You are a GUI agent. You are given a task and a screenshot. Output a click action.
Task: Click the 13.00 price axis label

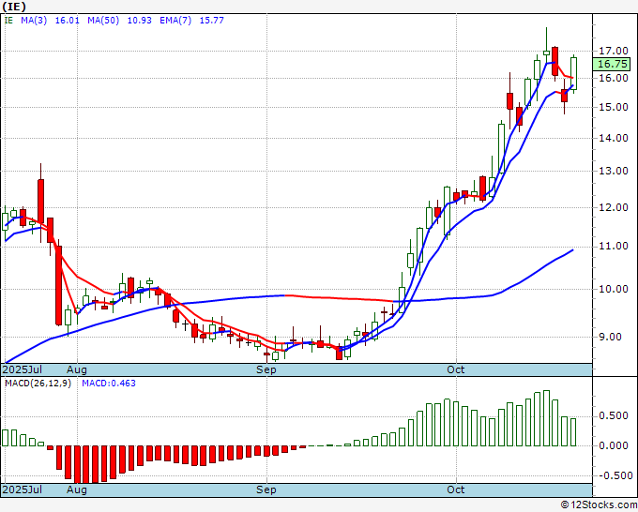(614, 171)
